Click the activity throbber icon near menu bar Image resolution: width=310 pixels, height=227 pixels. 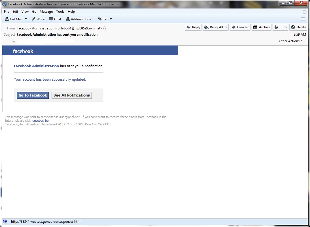[x=304, y=12]
